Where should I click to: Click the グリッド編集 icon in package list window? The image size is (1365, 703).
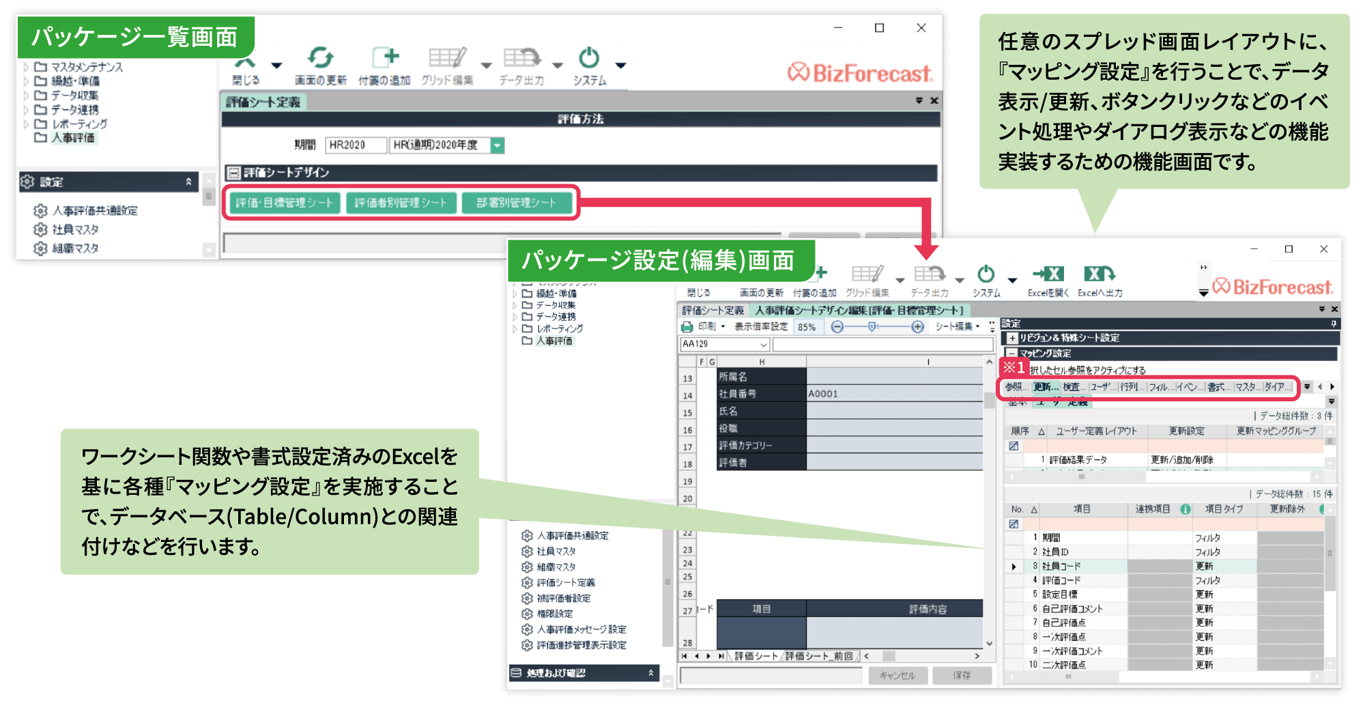[448, 57]
